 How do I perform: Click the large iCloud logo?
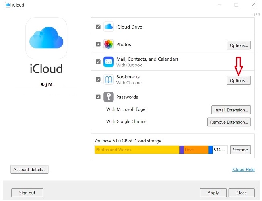coord(46,38)
